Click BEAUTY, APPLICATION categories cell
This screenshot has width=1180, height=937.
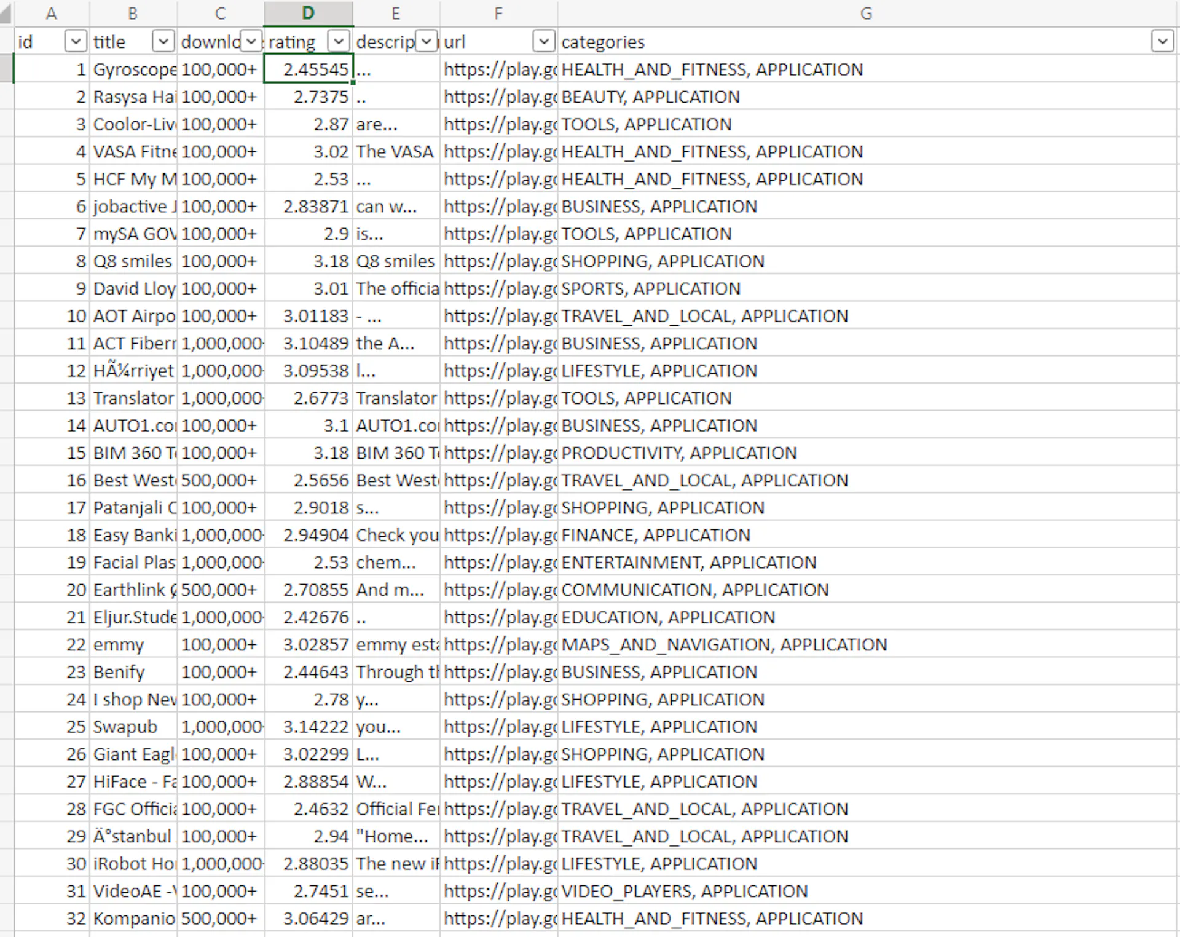867,97
